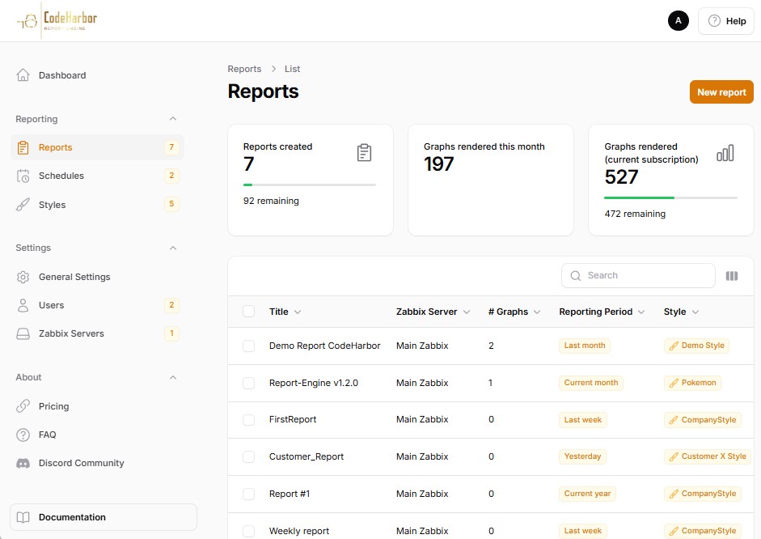Collapse the Settings sidebar section
The width and height of the screenshot is (761, 539).
173,248
